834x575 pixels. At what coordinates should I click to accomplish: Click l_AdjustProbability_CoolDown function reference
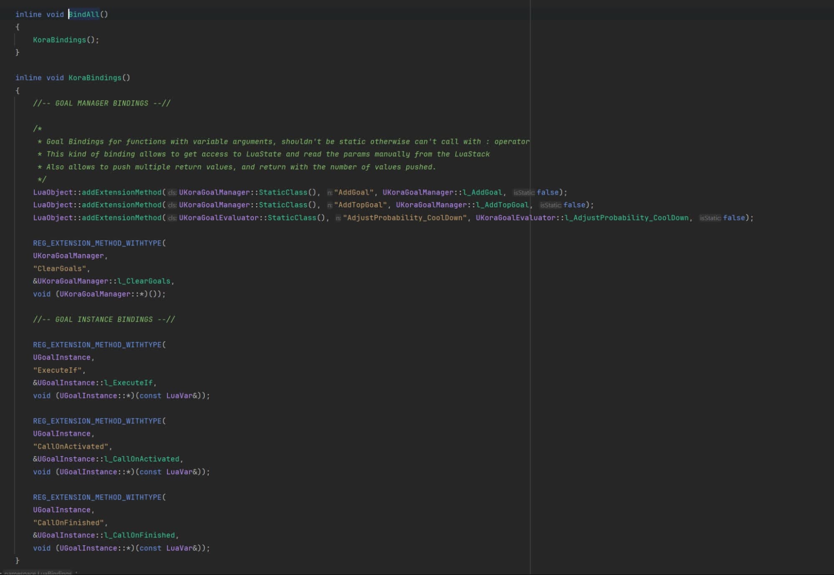point(627,218)
